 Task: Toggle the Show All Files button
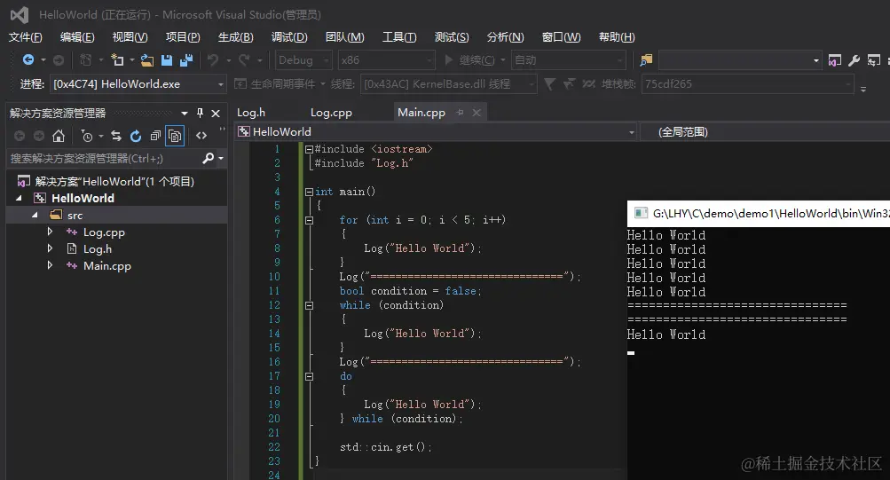tap(175, 136)
